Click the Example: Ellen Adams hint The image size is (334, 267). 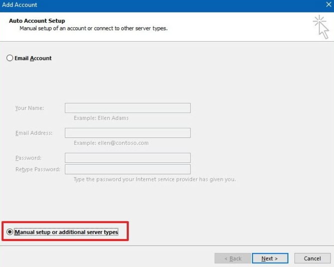pyautogui.click(x=101, y=118)
